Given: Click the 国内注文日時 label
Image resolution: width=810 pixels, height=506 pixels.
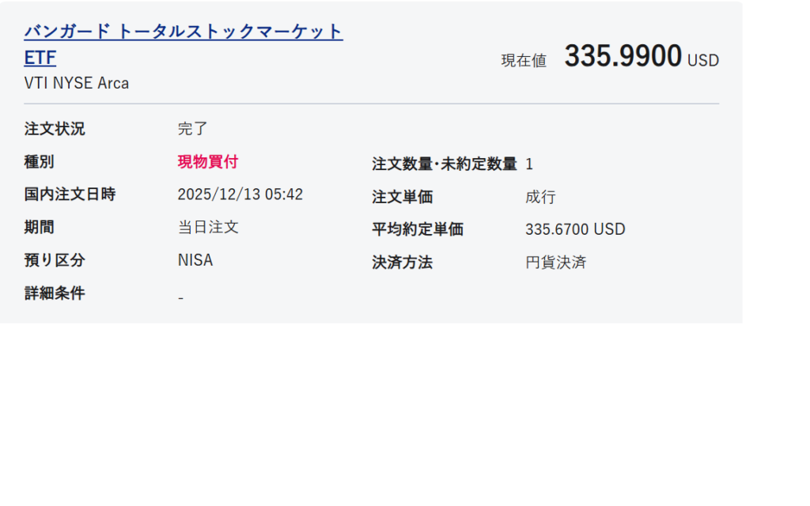Looking at the screenshot, I should pos(70,194).
